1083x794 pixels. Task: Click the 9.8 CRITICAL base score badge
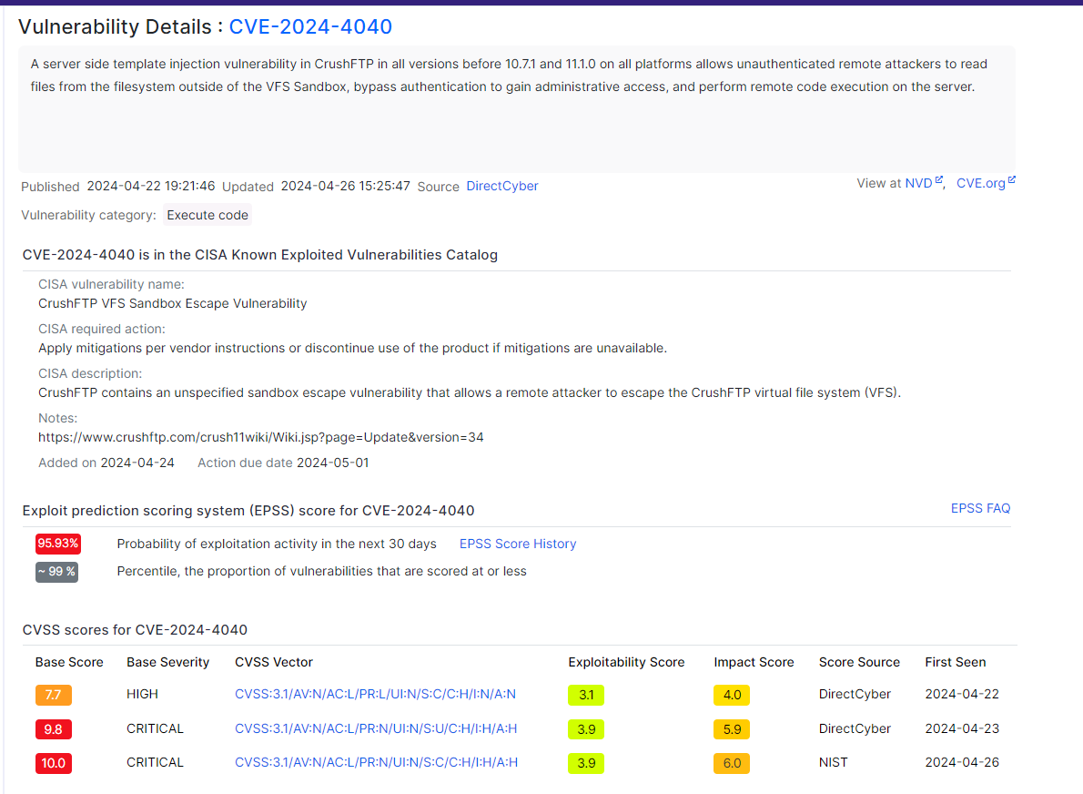[53, 728]
